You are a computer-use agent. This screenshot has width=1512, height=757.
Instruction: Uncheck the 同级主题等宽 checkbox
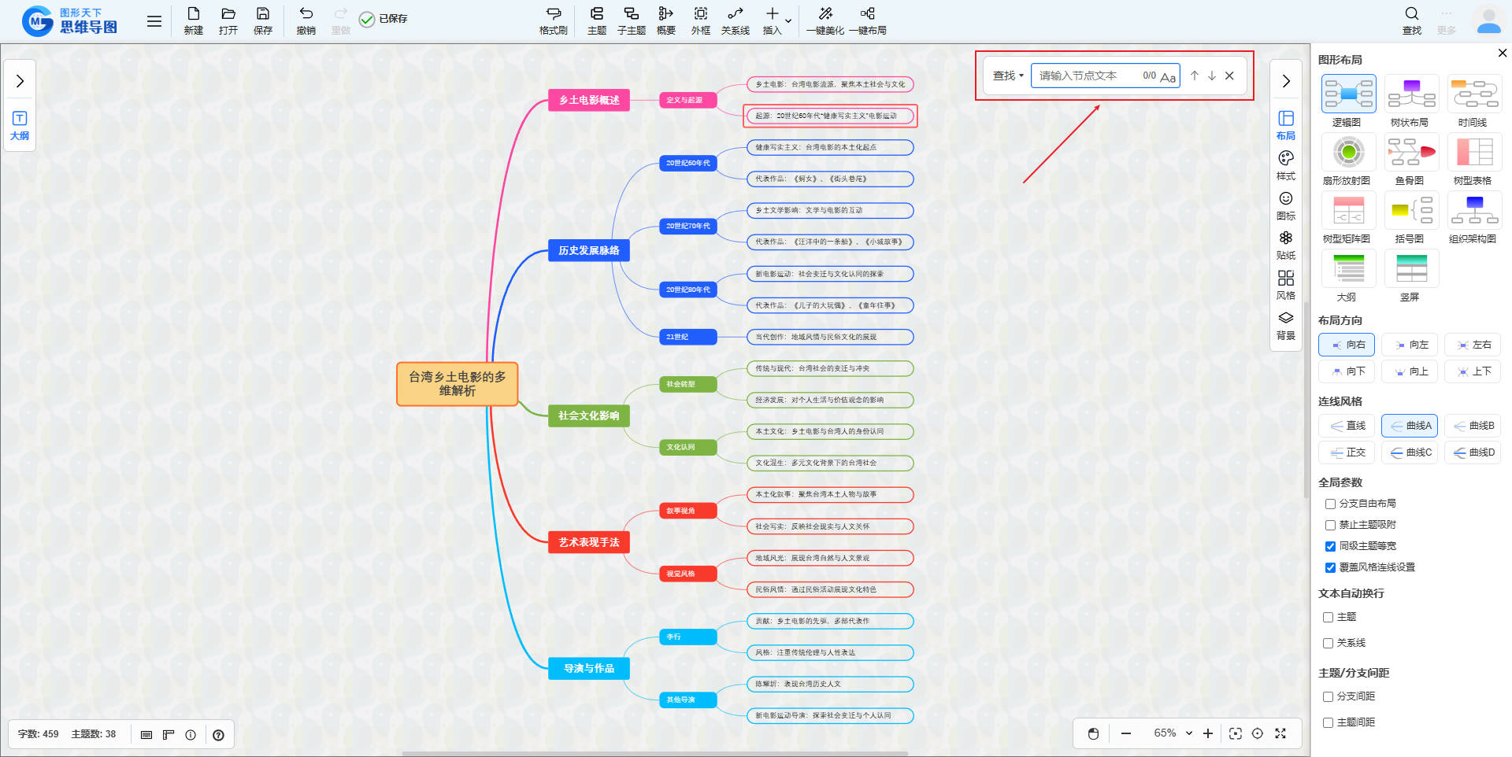(x=1330, y=546)
